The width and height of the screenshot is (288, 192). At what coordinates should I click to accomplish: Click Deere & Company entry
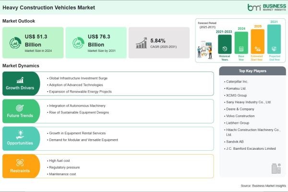(240, 109)
